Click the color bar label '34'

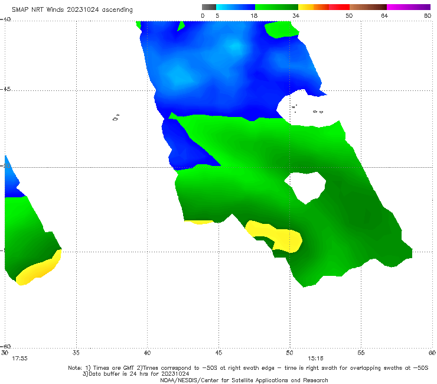tap(296, 16)
